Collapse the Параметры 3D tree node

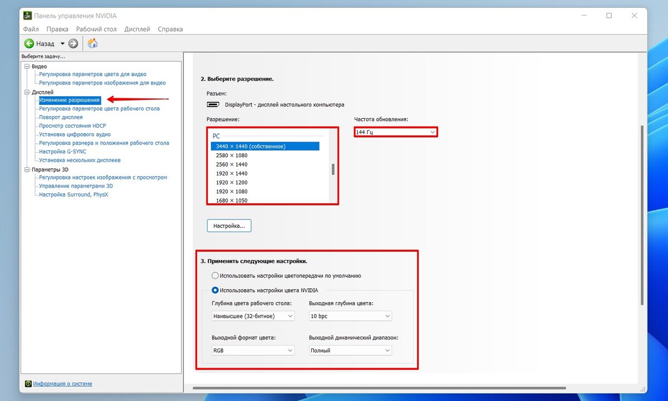27,169
